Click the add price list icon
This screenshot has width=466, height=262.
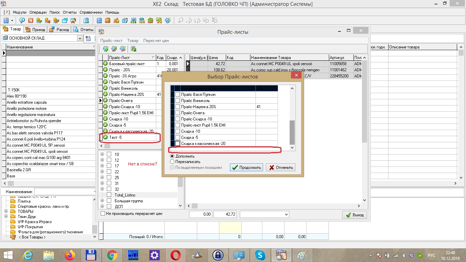(105, 49)
